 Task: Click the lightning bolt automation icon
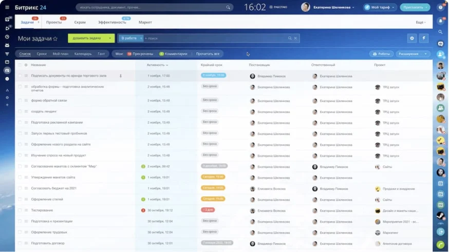point(424,38)
